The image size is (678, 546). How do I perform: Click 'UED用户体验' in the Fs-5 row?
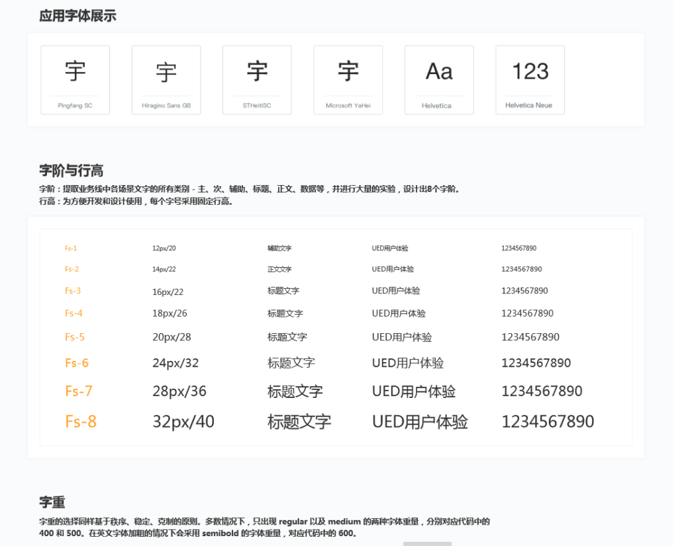tap(402, 337)
